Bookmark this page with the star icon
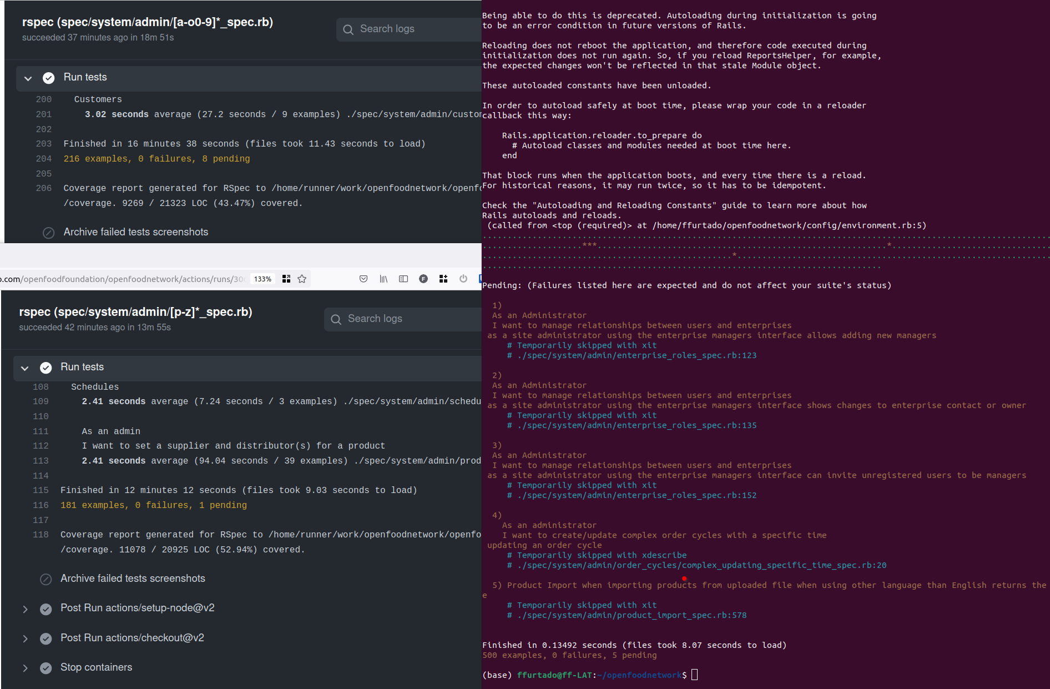Image resolution: width=1050 pixels, height=689 pixels. click(302, 279)
